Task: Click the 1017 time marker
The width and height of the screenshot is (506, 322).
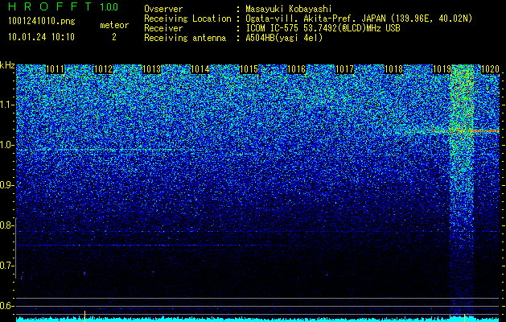Action: point(345,69)
